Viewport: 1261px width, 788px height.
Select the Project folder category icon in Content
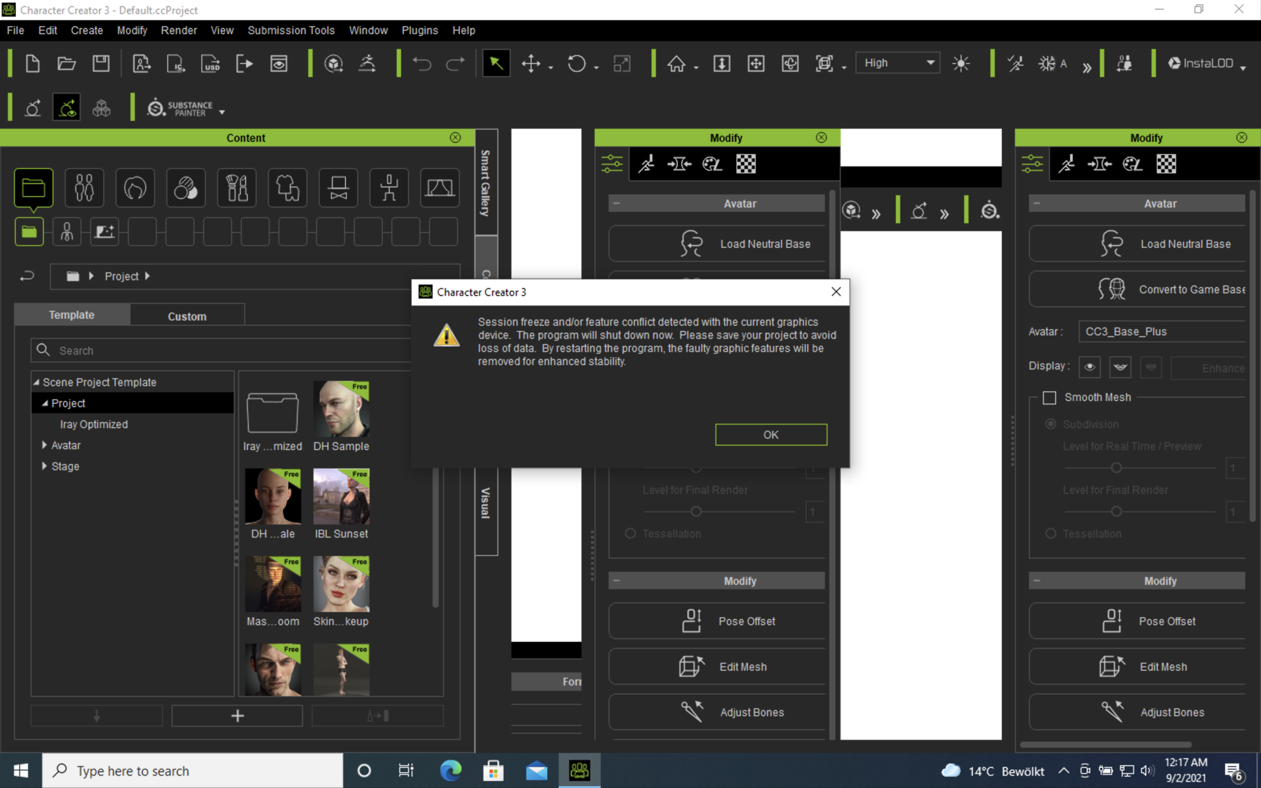[x=33, y=188]
